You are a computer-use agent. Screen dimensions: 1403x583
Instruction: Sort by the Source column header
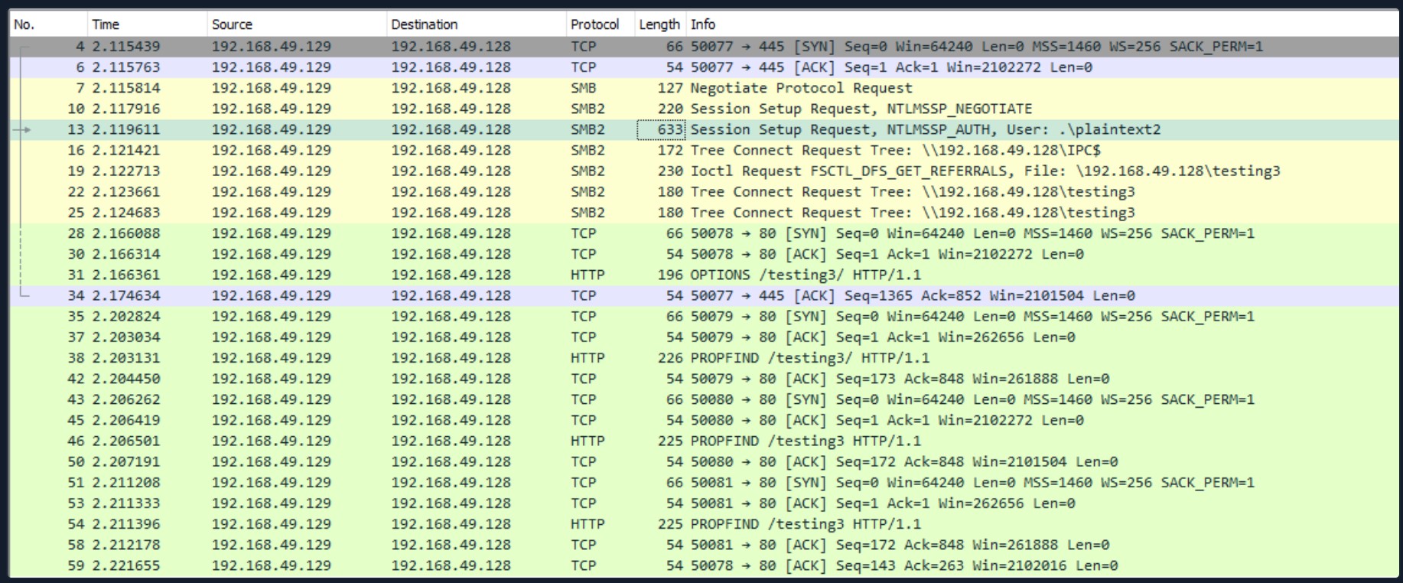click(x=297, y=24)
